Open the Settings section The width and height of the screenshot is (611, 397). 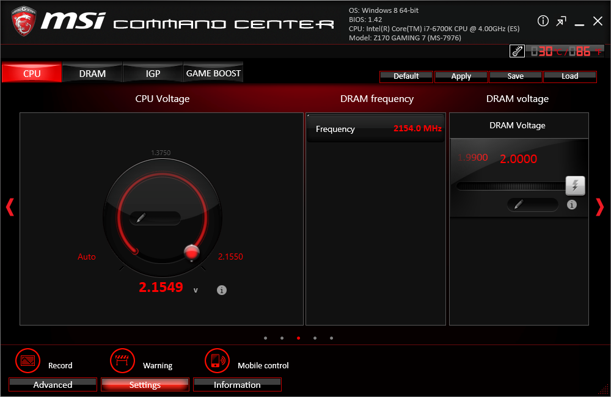[x=145, y=385]
